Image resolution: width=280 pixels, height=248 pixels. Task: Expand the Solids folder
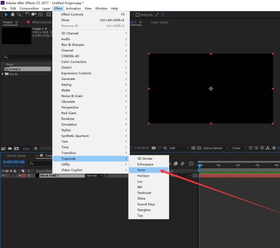point(3,74)
